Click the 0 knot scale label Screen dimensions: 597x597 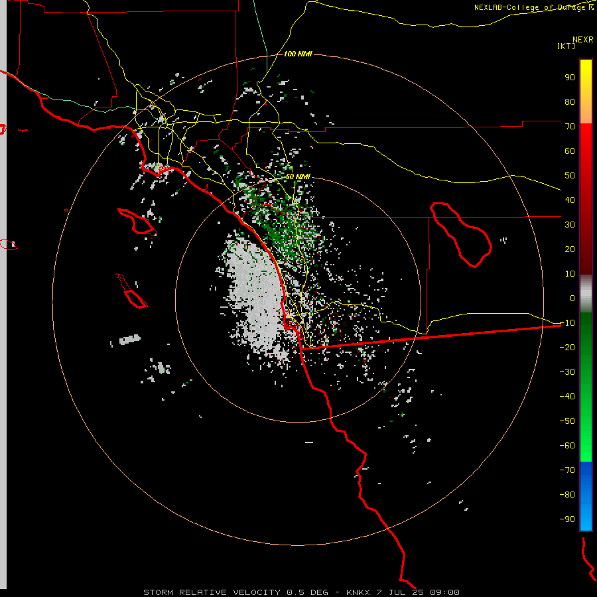(572, 298)
